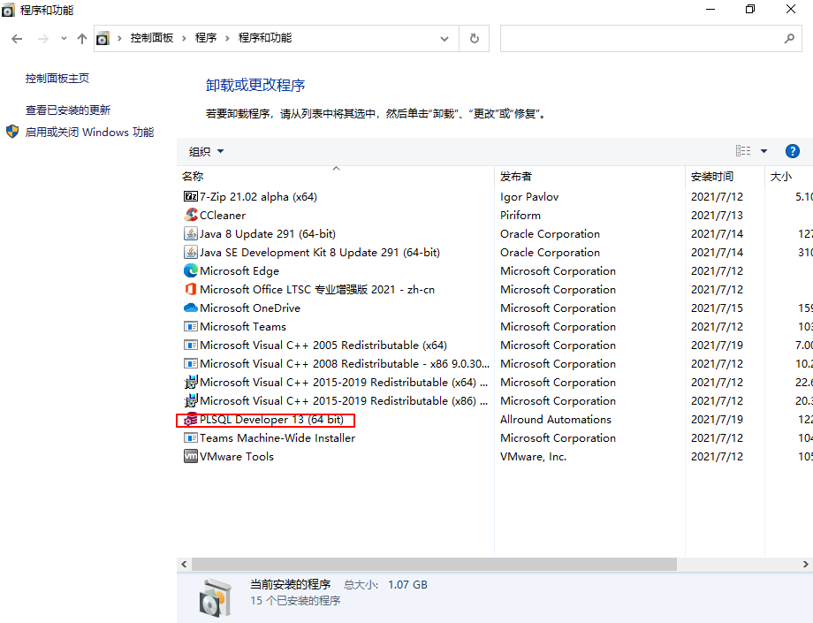Click 程序 in the breadcrumb
The height and width of the screenshot is (623, 813).
(206, 38)
